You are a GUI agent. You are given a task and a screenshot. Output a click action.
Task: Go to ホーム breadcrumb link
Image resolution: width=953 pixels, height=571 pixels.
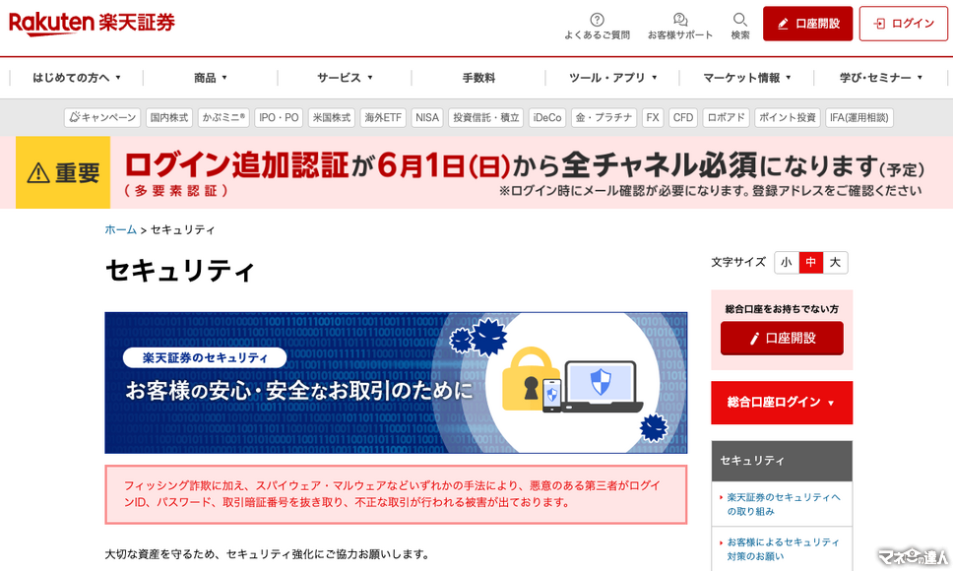tap(120, 229)
